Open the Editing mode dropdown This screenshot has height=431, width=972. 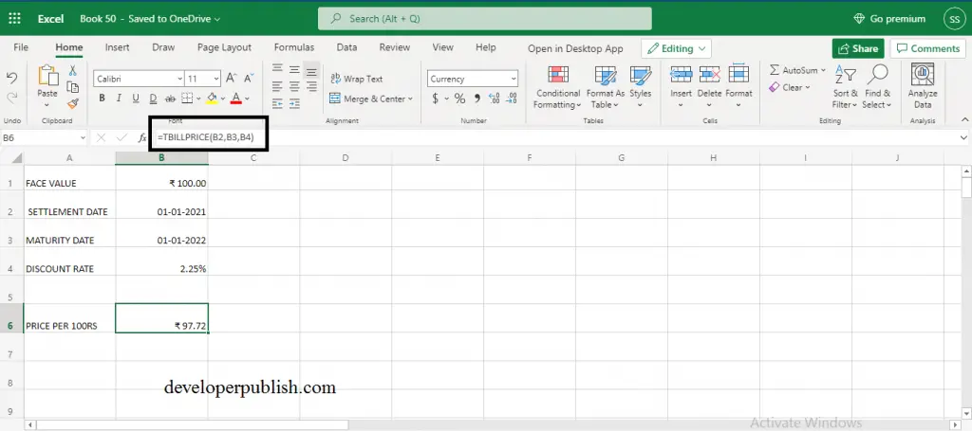(676, 48)
